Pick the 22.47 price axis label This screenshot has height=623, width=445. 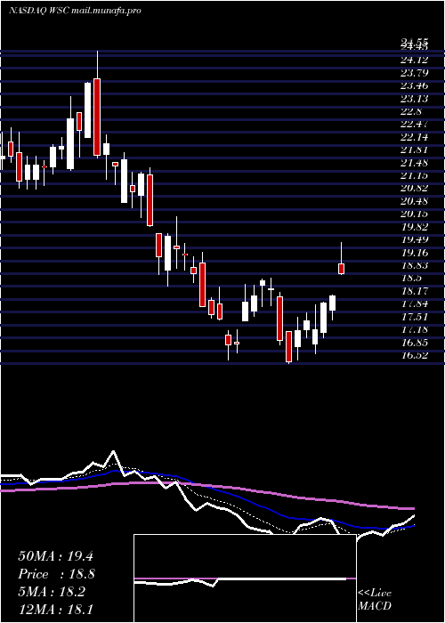coord(415,124)
